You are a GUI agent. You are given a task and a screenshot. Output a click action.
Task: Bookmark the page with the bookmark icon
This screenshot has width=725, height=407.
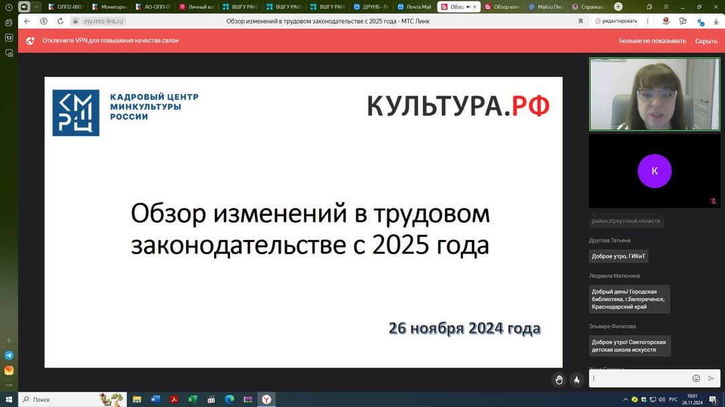click(x=581, y=21)
